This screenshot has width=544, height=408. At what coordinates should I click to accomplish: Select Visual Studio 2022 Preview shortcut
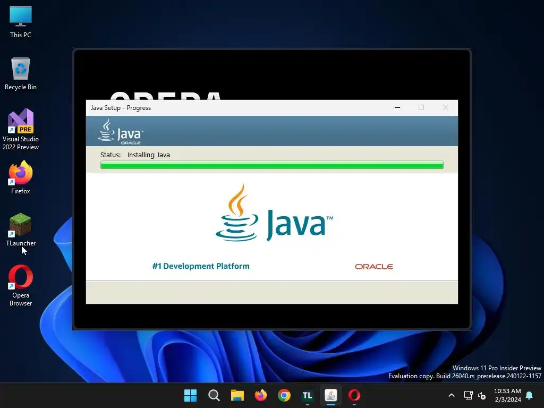(x=21, y=129)
